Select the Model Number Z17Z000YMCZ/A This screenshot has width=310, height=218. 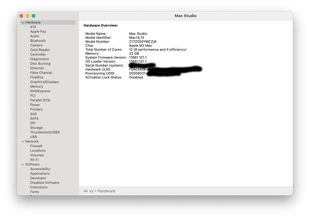[143, 42]
